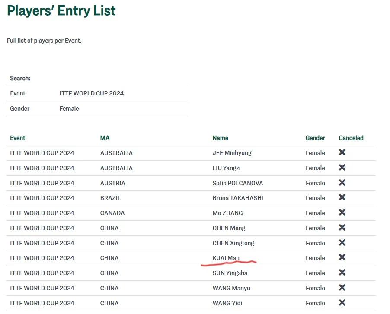Sort by the Canceled column header
Screen dimensions: 390x314
(351, 138)
